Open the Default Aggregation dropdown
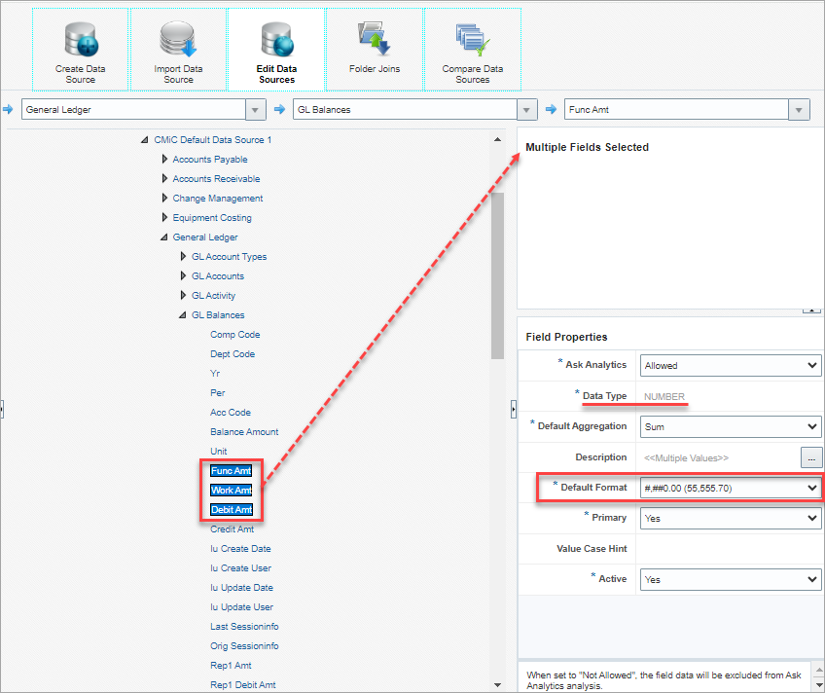This screenshot has width=825, height=693. tap(731, 426)
